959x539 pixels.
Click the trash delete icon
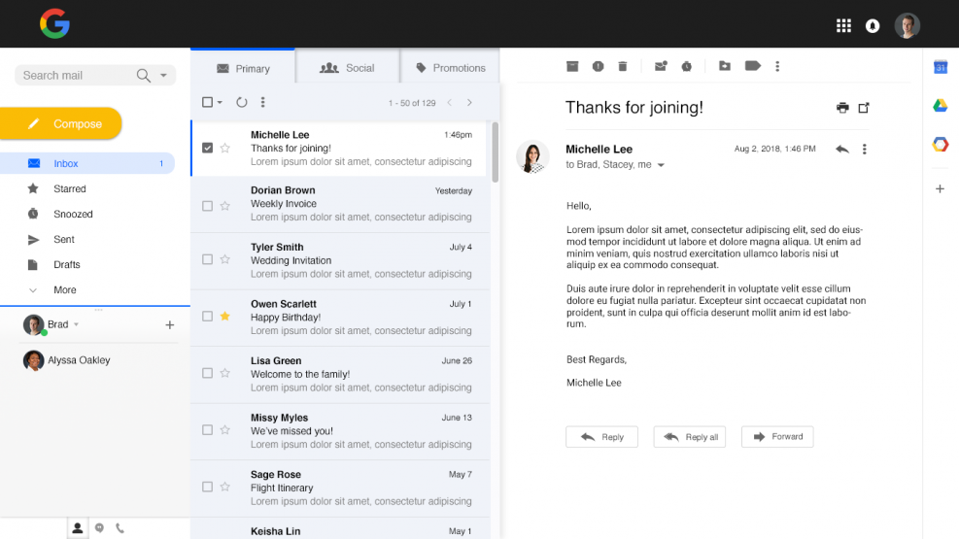tap(623, 66)
